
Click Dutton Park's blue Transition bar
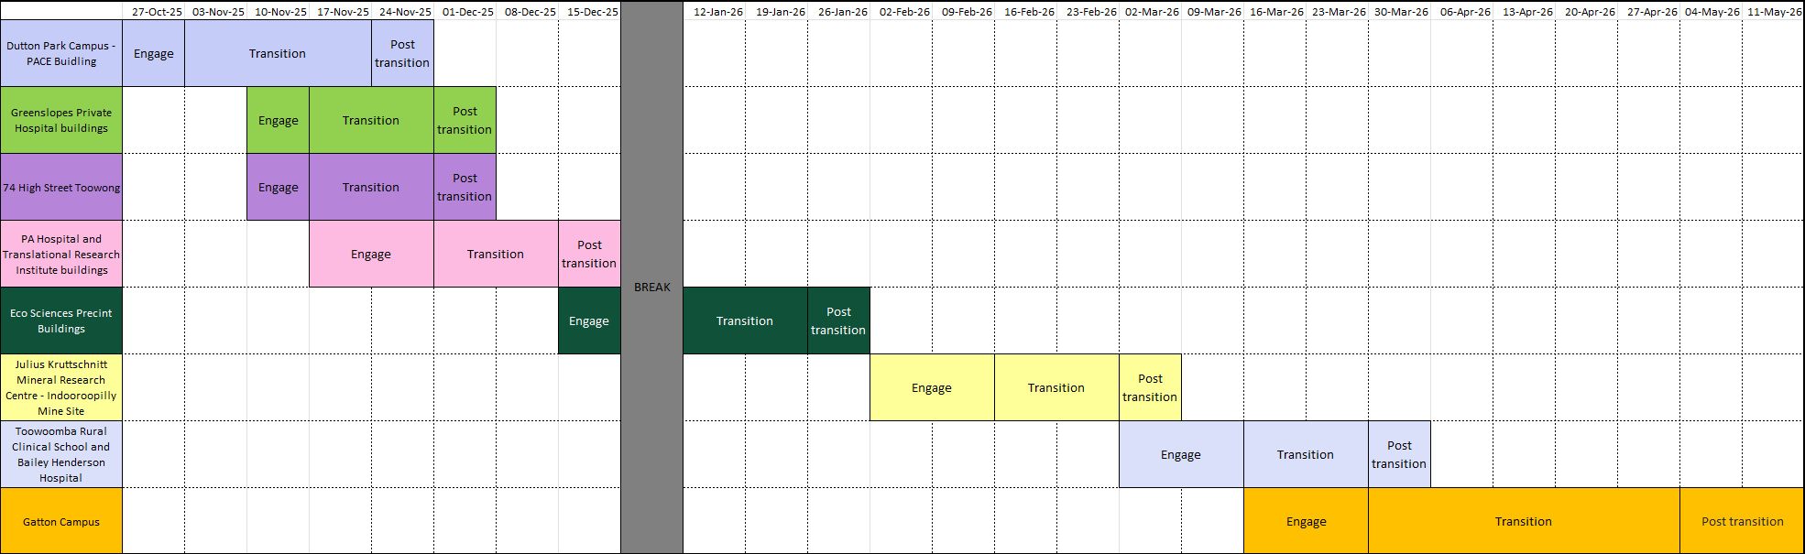point(278,53)
